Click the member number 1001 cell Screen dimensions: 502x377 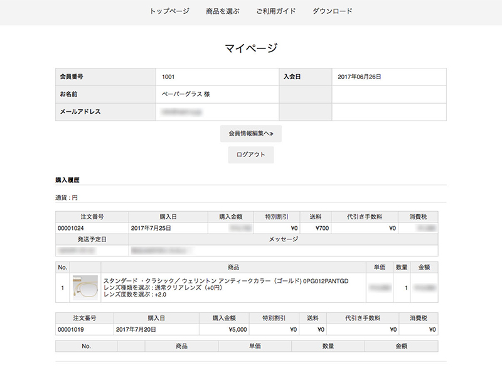click(217, 77)
